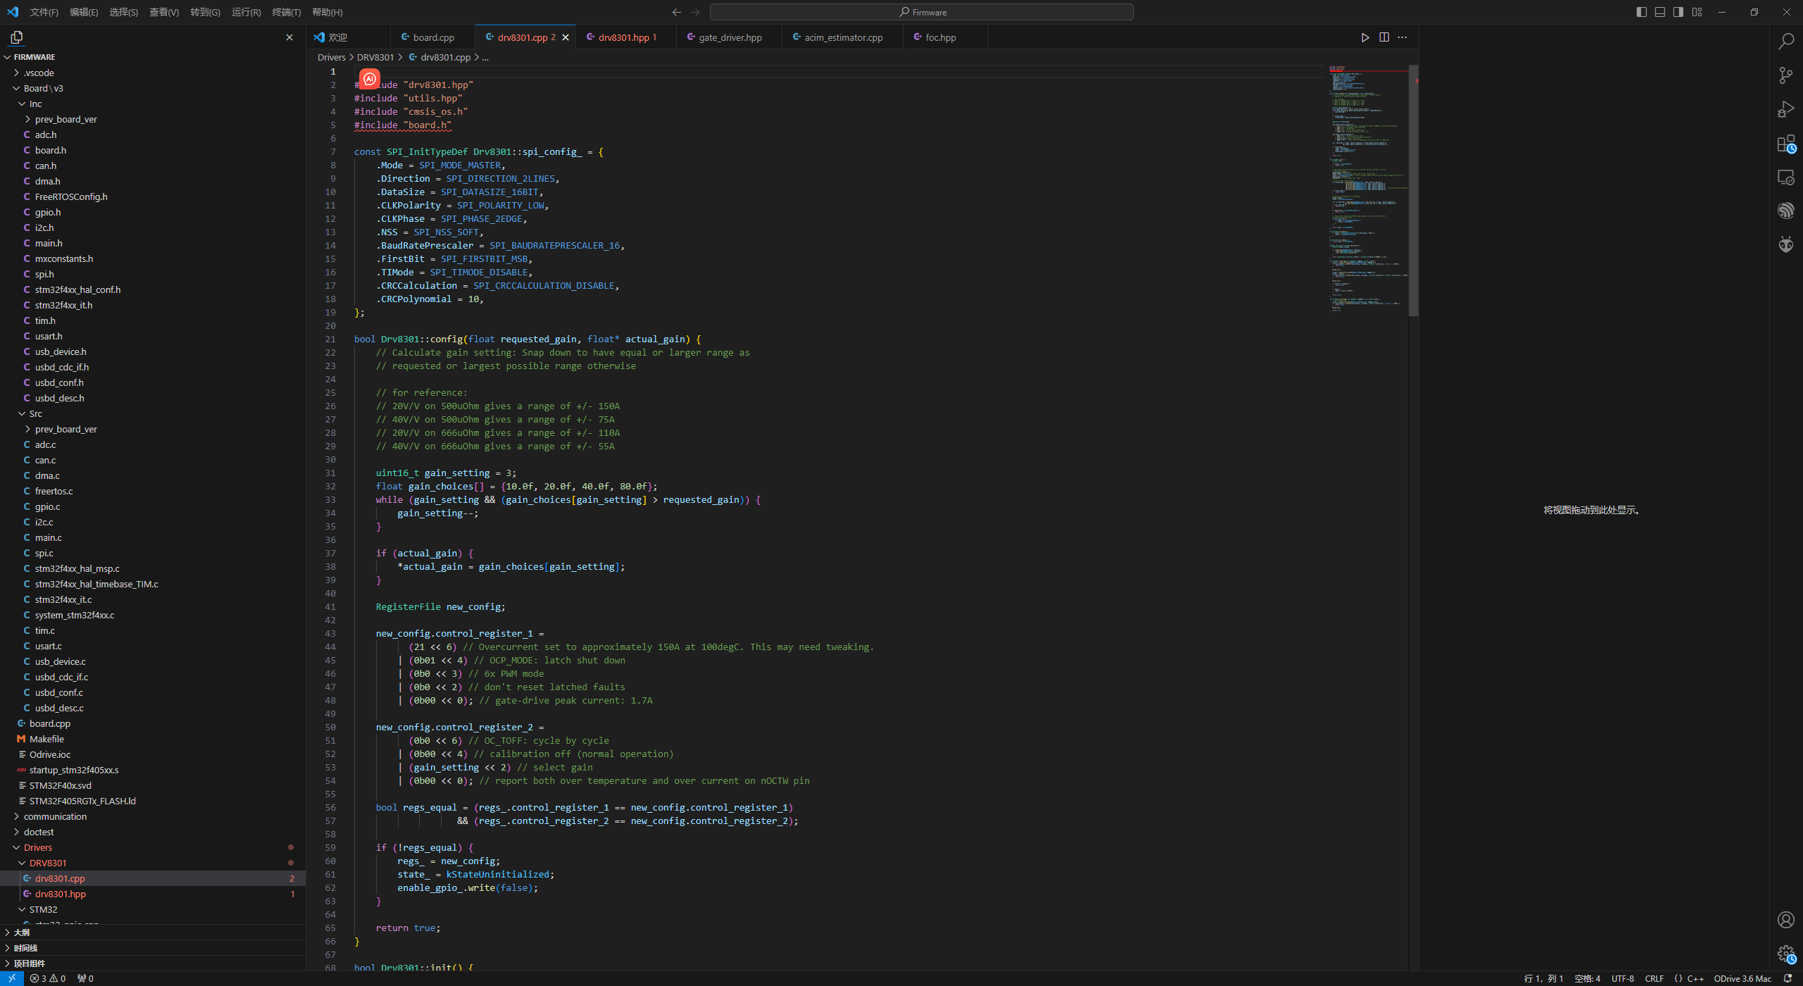Switch to the board.cpp tab
Image resolution: width=1803 pixels, height=986 pixels.
[x=432, y=37]
